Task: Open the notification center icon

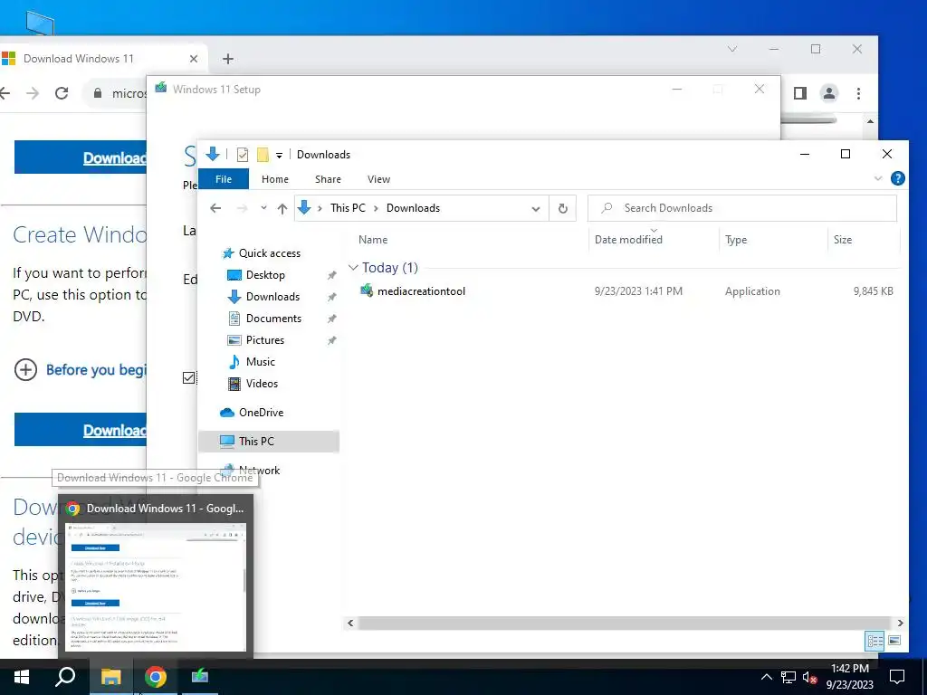Action: click(x=897, y=677)
